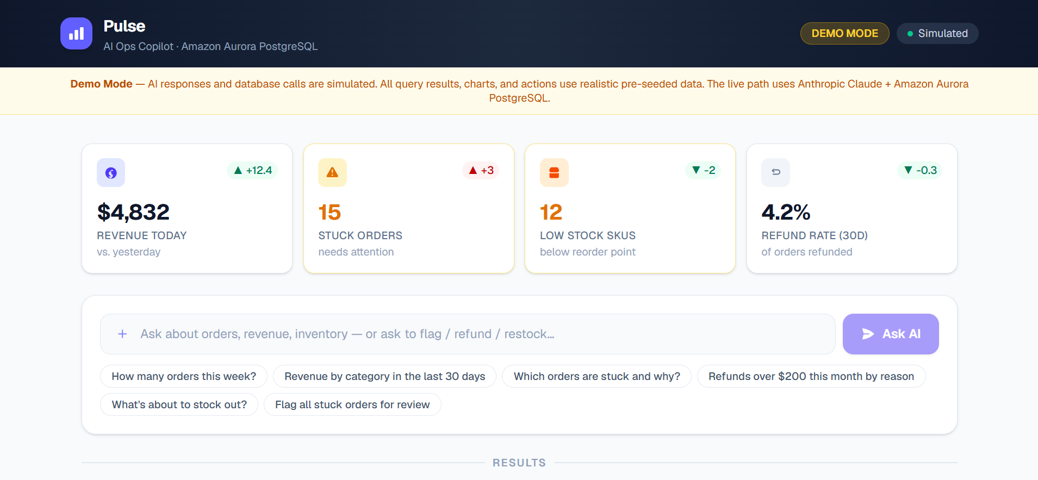Click the DEMO MODE badge
This screenshot has height=480, width=1038.
[844, 34]
